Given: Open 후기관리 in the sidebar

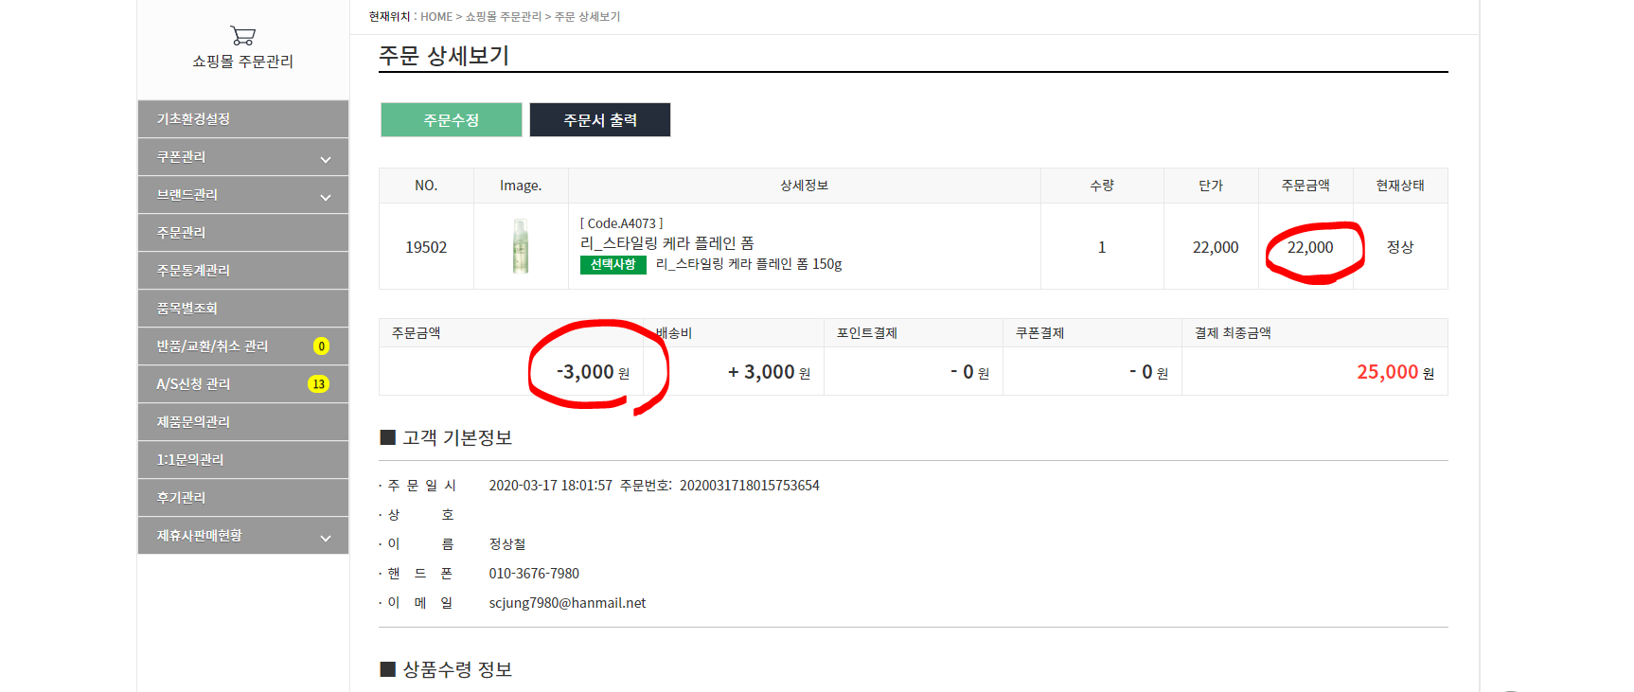Looking at the screenshot, I should pos(243,498).
